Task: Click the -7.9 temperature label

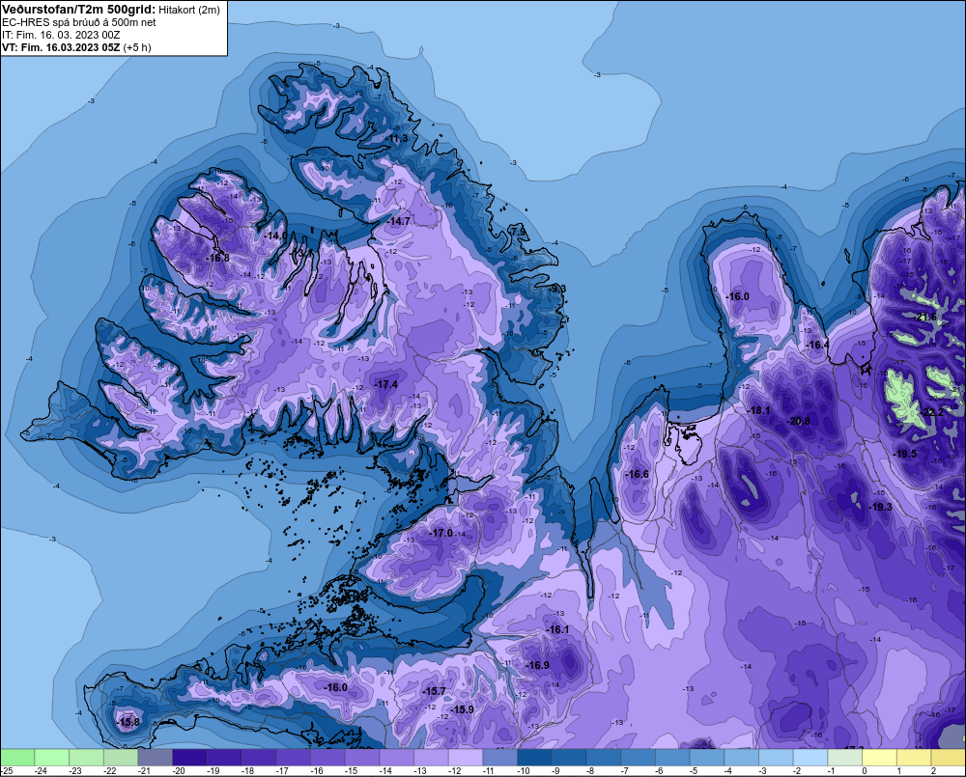Action: 518,232
